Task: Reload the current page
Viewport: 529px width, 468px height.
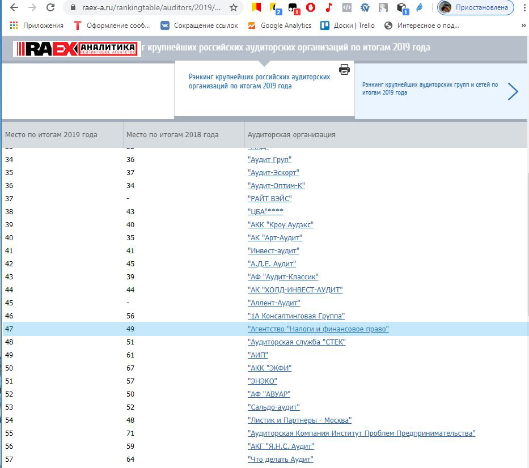Action: coord(50,8)
